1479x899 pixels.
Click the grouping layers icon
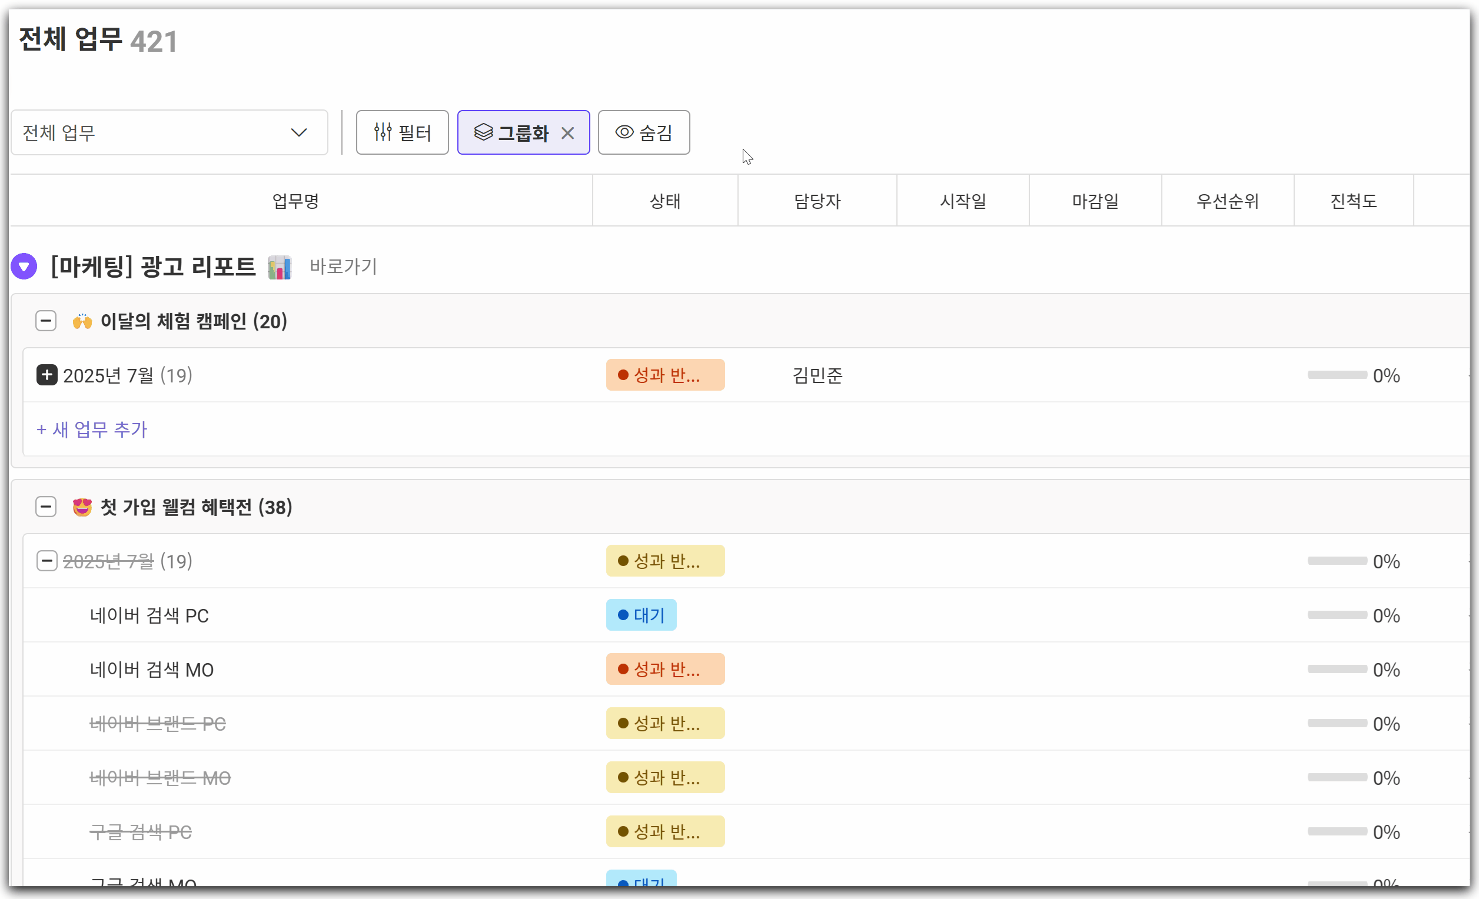(x=483, y=132)
